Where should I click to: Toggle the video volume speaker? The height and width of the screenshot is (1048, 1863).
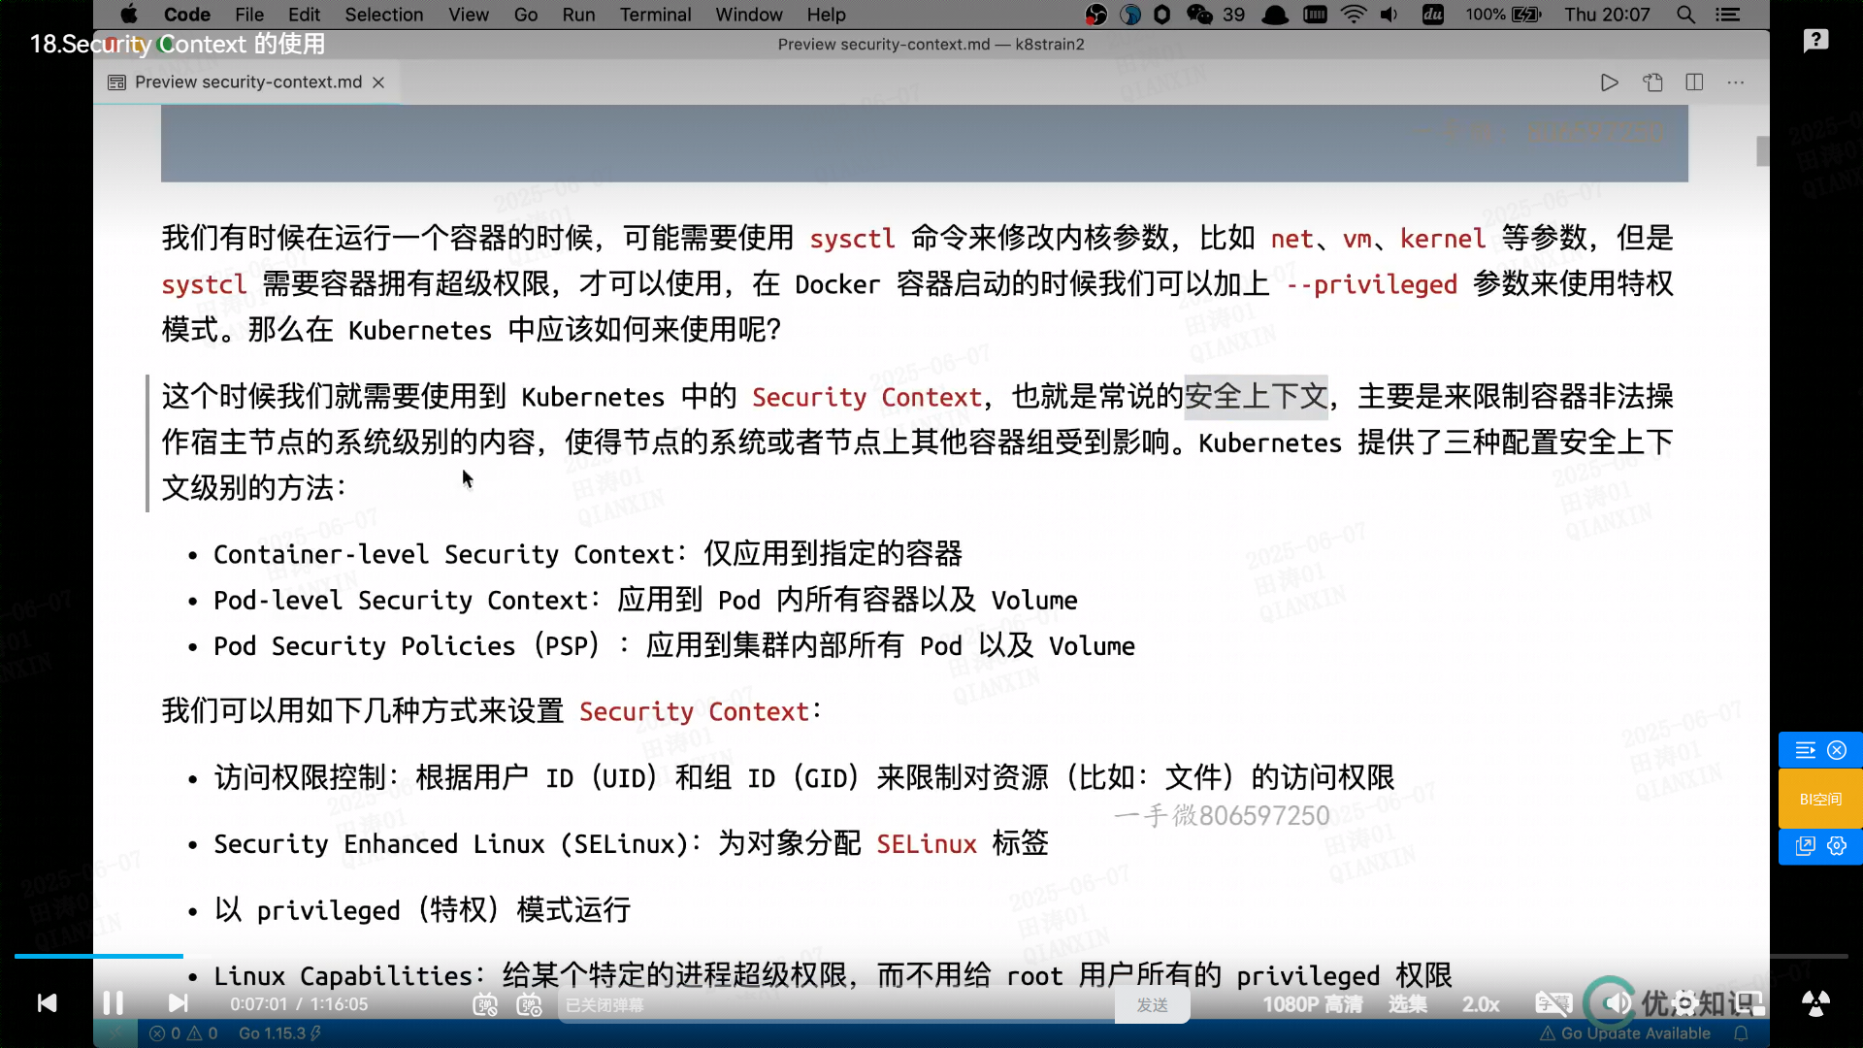1617,1003
